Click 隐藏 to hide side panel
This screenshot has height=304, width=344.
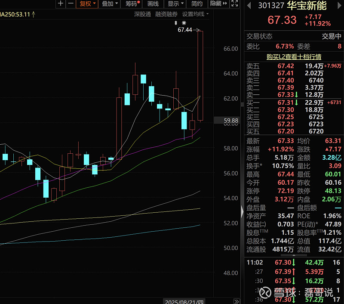click(x=218, y=4)
